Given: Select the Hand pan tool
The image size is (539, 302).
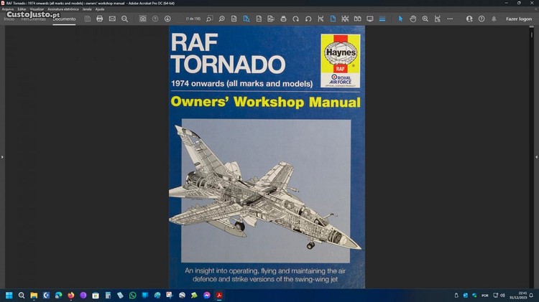Looking at the screenshot, I should click(x=413, y=19).
